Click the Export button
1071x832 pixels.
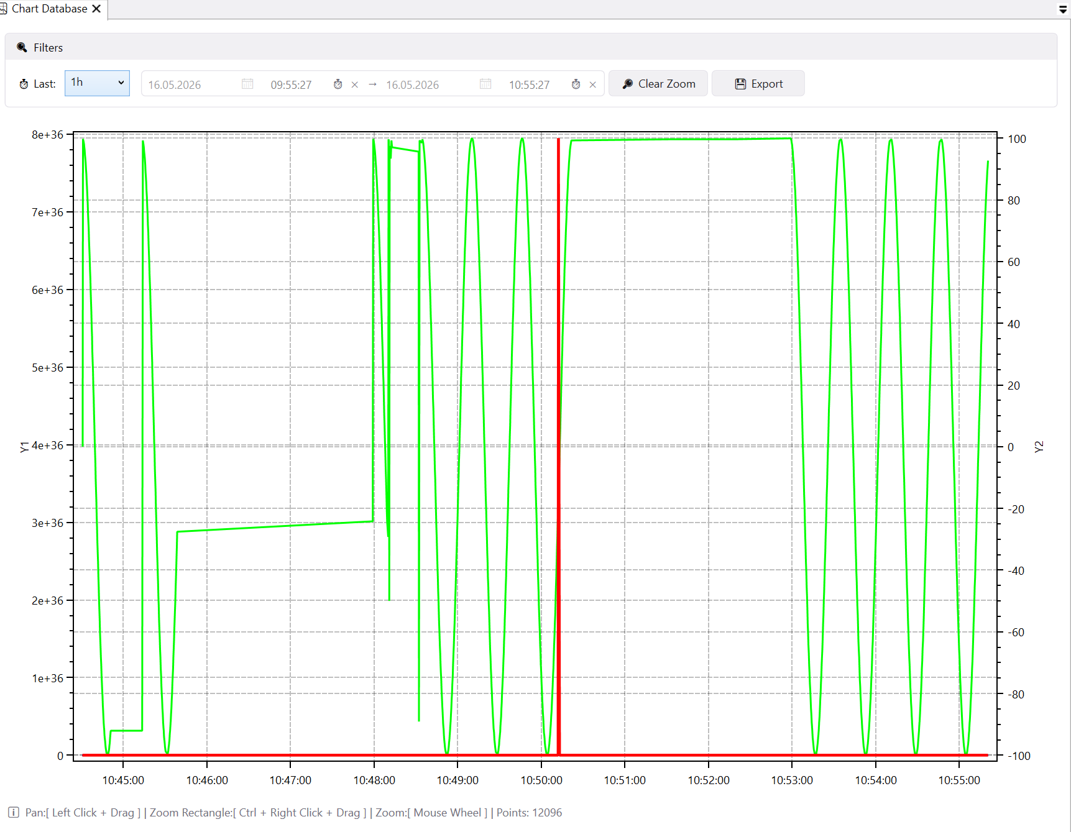tap(758, 83)
